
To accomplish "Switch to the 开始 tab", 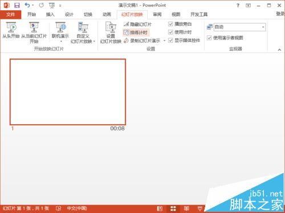I will coord(31,14).
